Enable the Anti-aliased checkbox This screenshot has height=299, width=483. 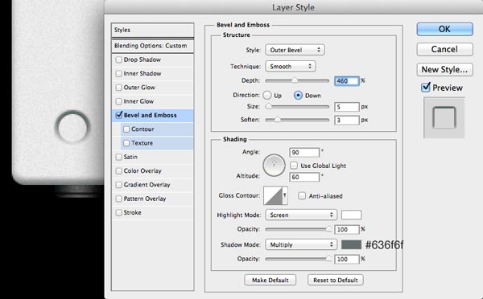[302, 195]
